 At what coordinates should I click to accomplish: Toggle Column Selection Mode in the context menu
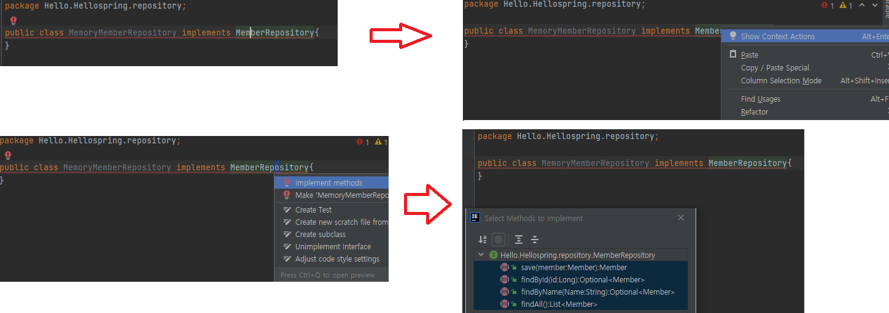pyautogui.click(x=806, y=80)
